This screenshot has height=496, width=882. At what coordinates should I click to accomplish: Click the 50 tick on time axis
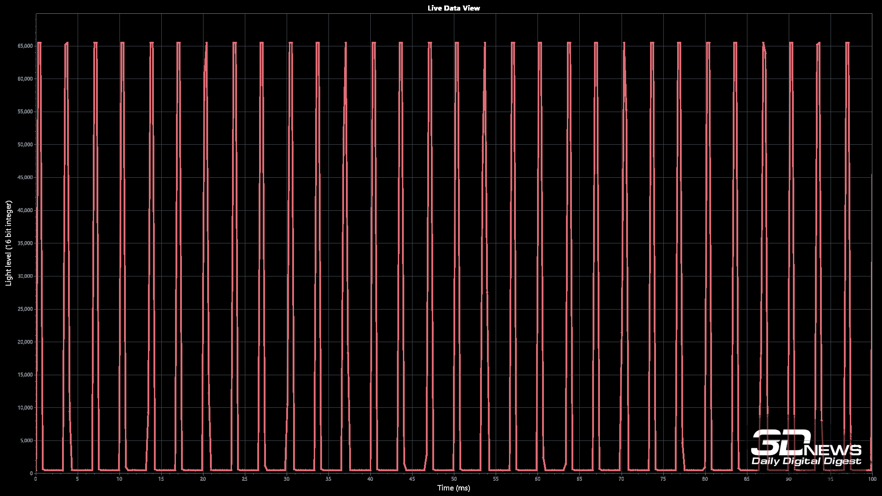tap(453, 479)
